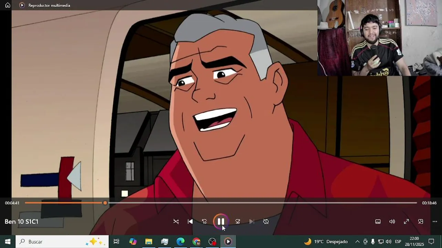442x248 pixels.
Task: Change the ESP input language
Action: pos(398,241)
